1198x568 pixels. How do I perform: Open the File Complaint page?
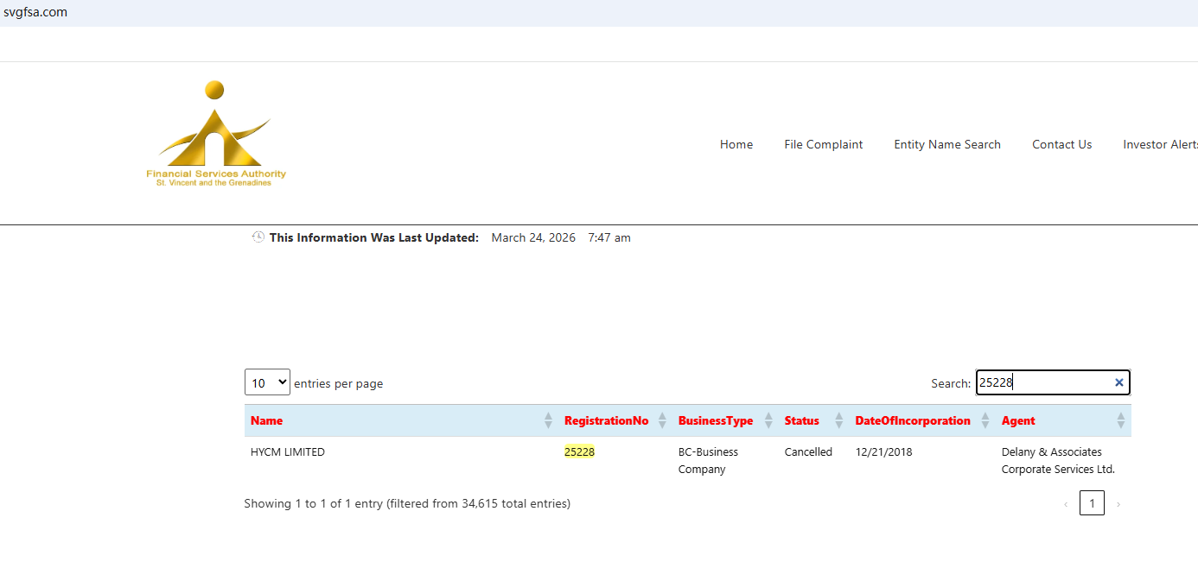(x=823, y=145)
